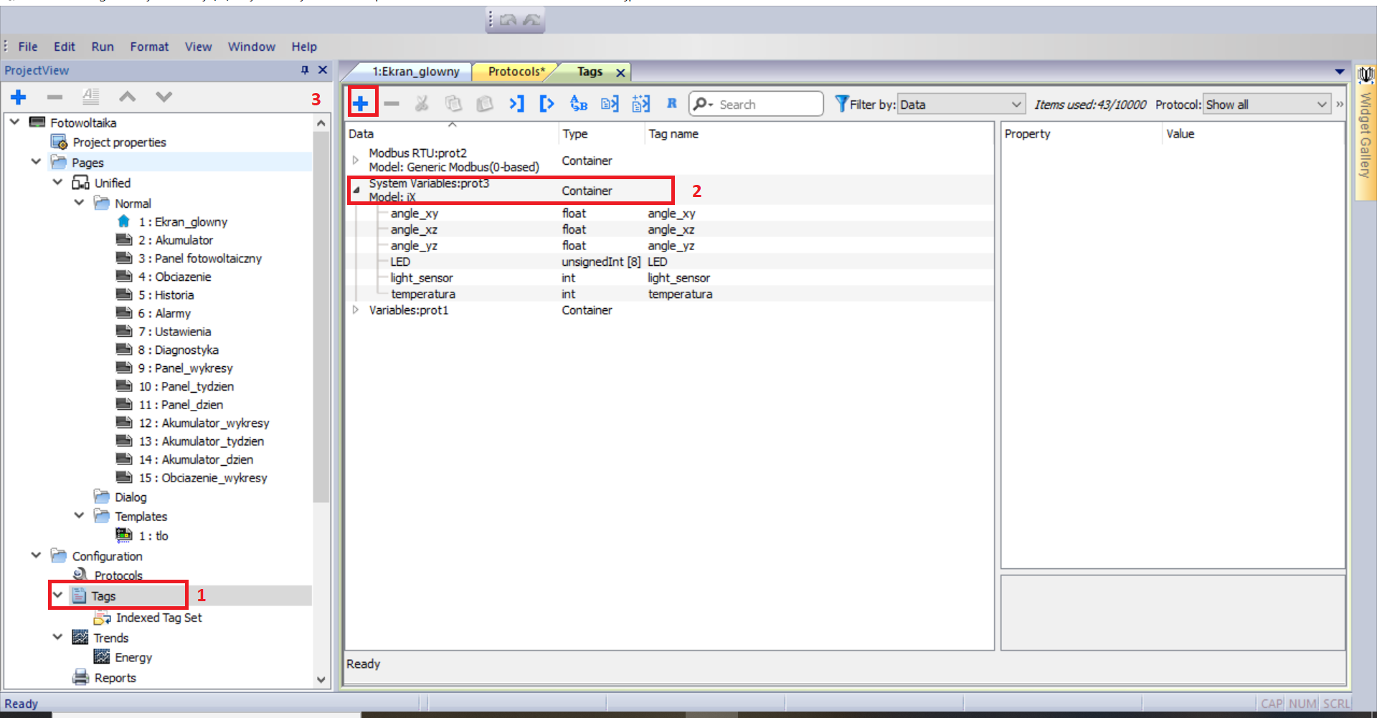Click the blue R icon in Tags toolbar
Screen dimensions: 1377x718
coord(672,103)
